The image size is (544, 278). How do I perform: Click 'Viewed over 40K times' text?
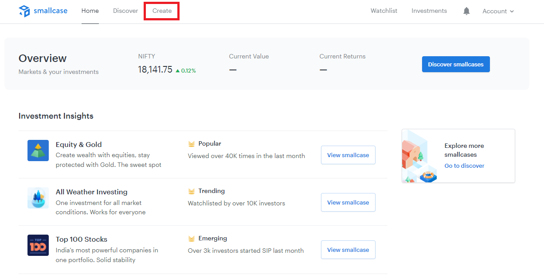[x=247, y=156]
